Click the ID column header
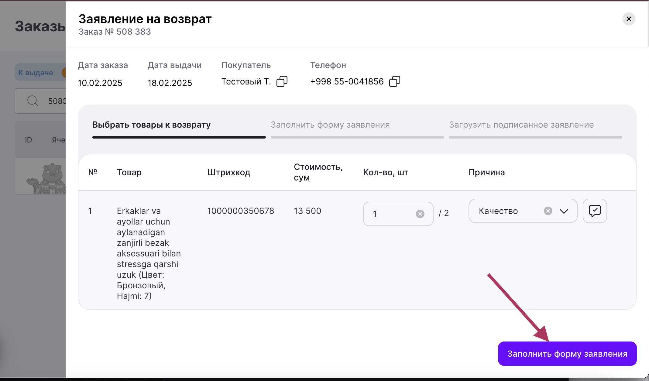Viewport: 649px width, 381px height. (x=29, y=140)
